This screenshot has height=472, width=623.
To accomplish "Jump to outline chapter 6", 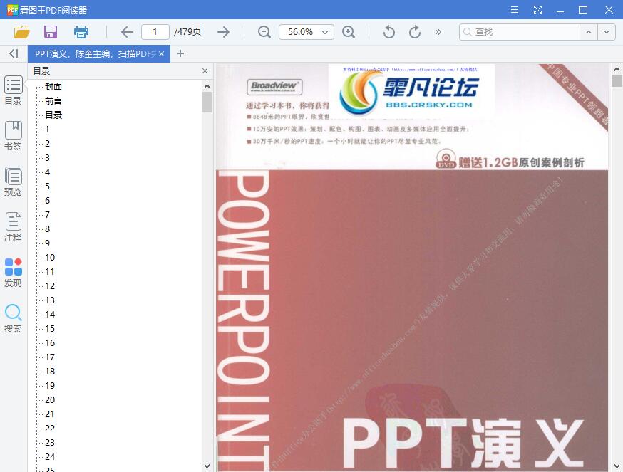I will [47, 201].
